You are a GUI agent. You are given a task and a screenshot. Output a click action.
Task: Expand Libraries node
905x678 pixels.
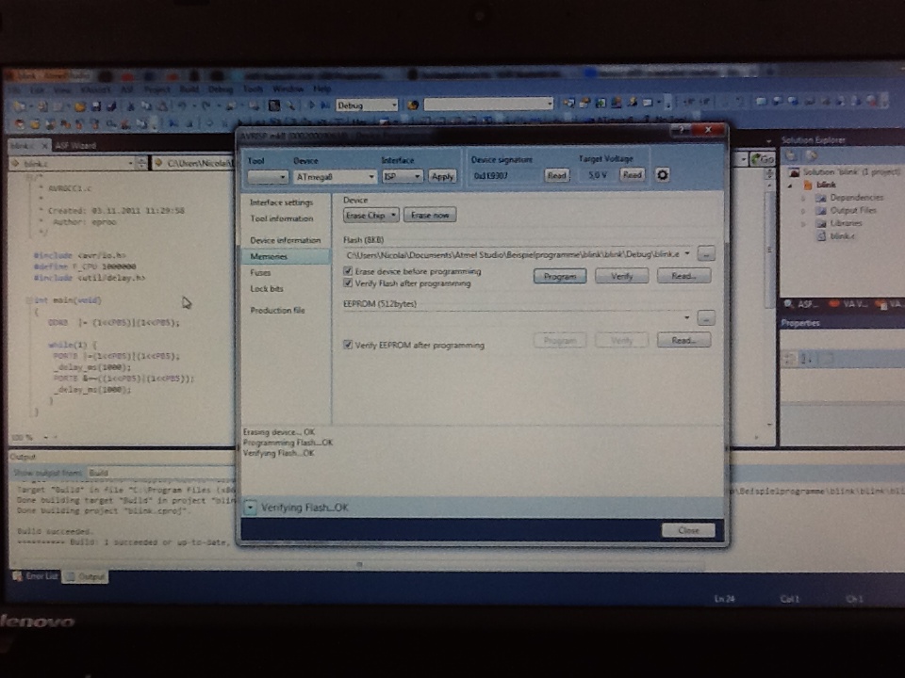803,223
